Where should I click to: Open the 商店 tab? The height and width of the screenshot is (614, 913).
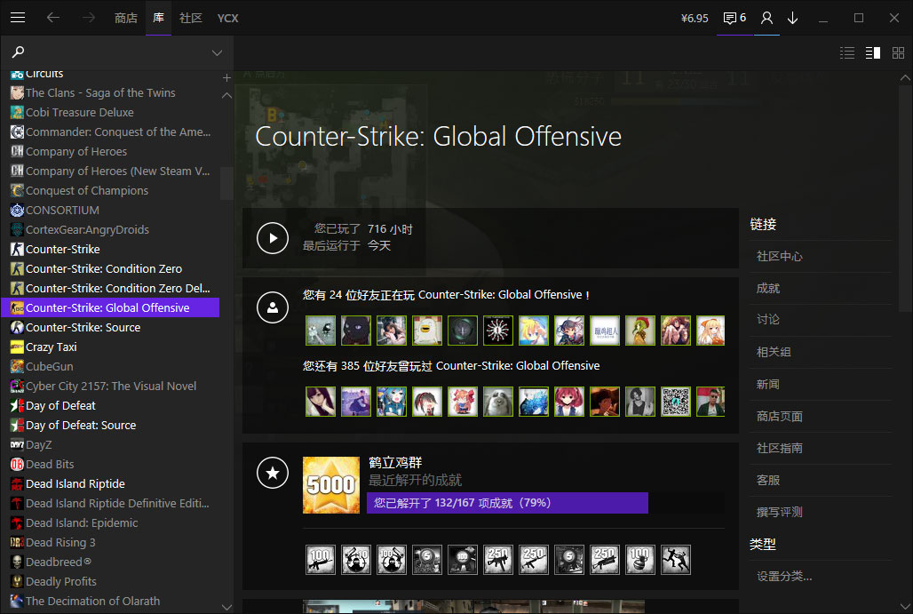coord(126,18)
